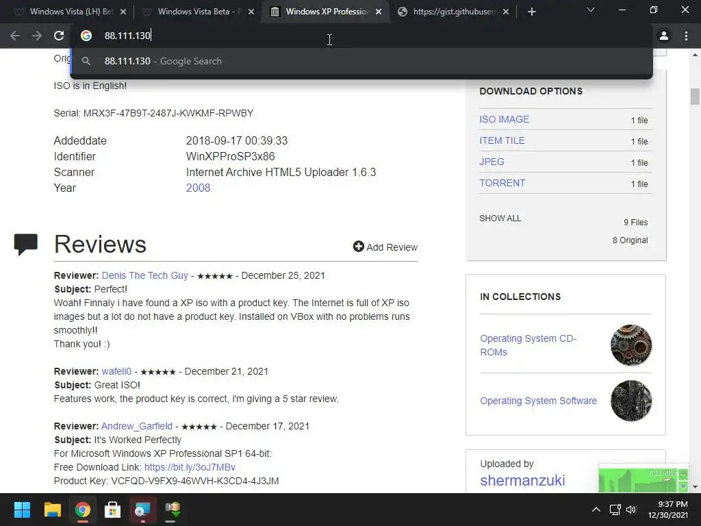Click SHOW ALL download files

pos(500,218)
